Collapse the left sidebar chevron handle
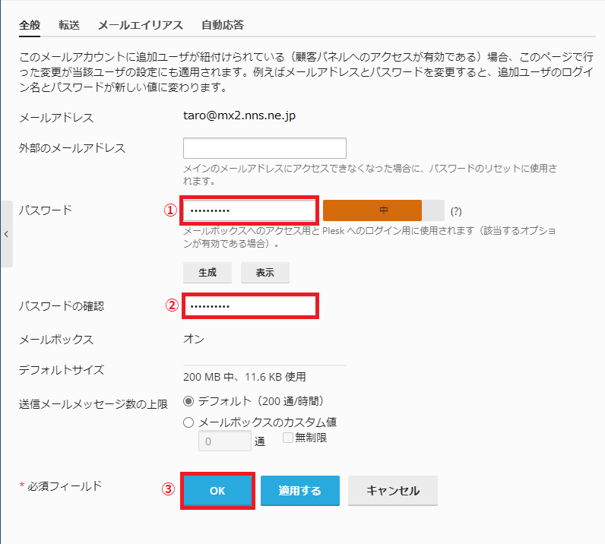Screen dimensions: 605x544 (6, 234)
